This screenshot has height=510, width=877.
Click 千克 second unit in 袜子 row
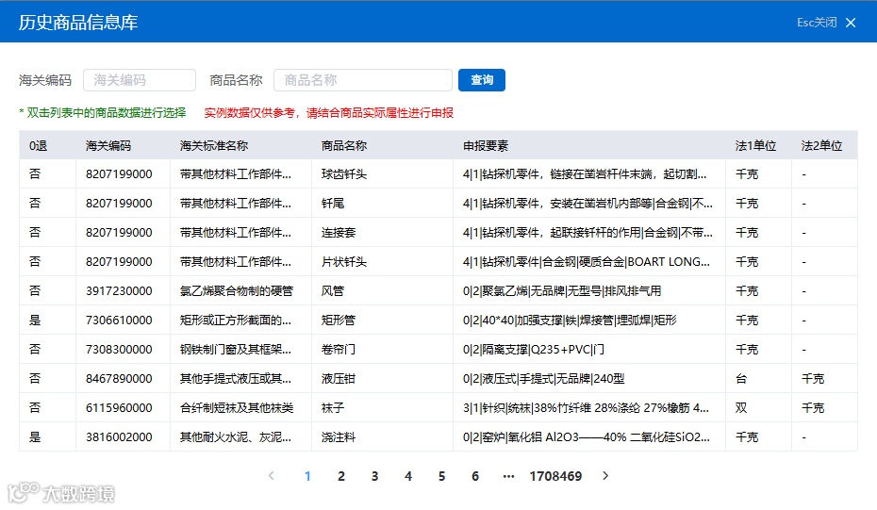813,407
